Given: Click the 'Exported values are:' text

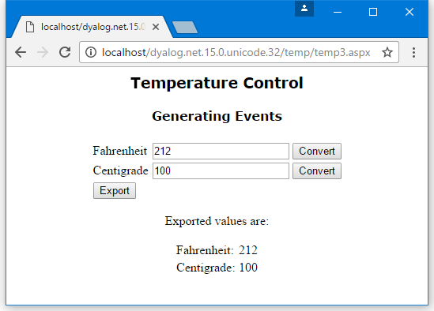Looking at the screenshot, I should (217, 221).
